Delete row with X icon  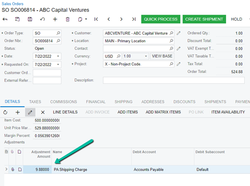43,112
